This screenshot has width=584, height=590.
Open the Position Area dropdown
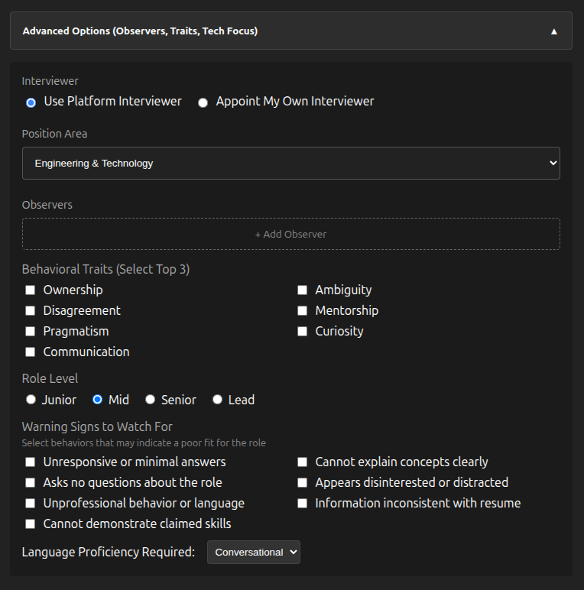(290, 164)
